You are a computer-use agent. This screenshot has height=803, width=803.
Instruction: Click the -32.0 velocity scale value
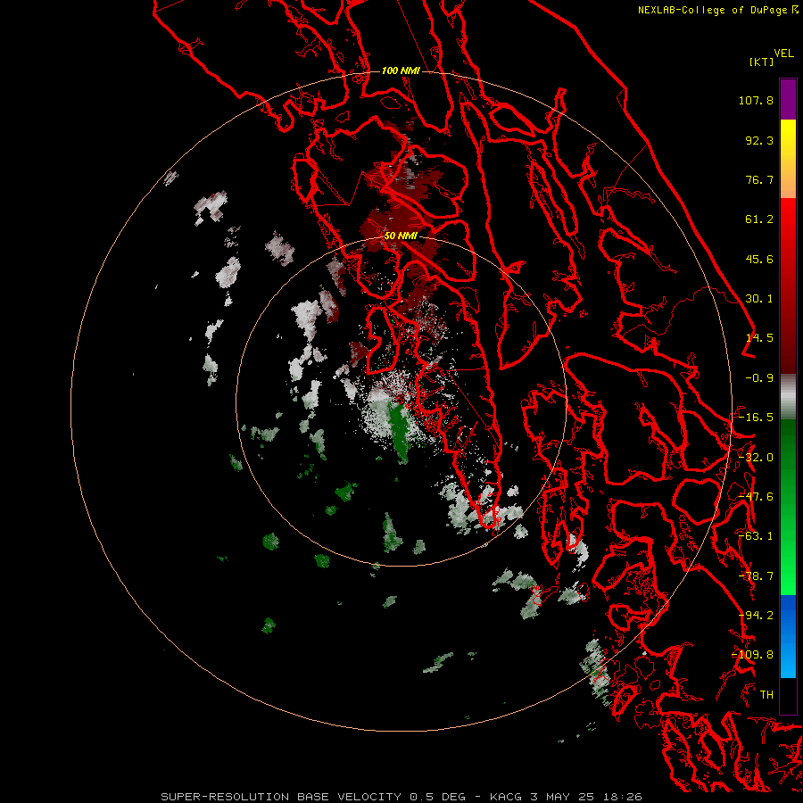pos(756,458)
